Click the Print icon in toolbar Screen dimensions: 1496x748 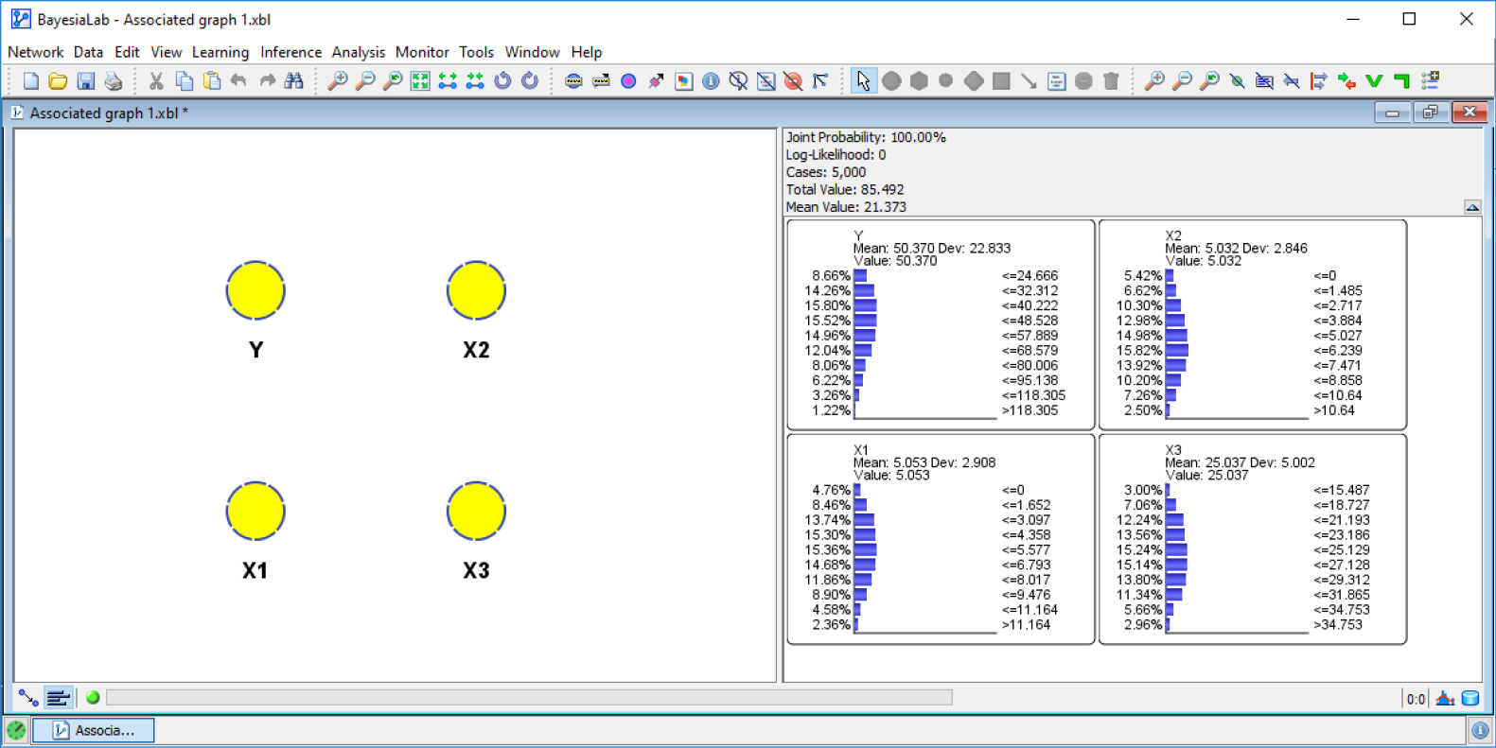114,81
